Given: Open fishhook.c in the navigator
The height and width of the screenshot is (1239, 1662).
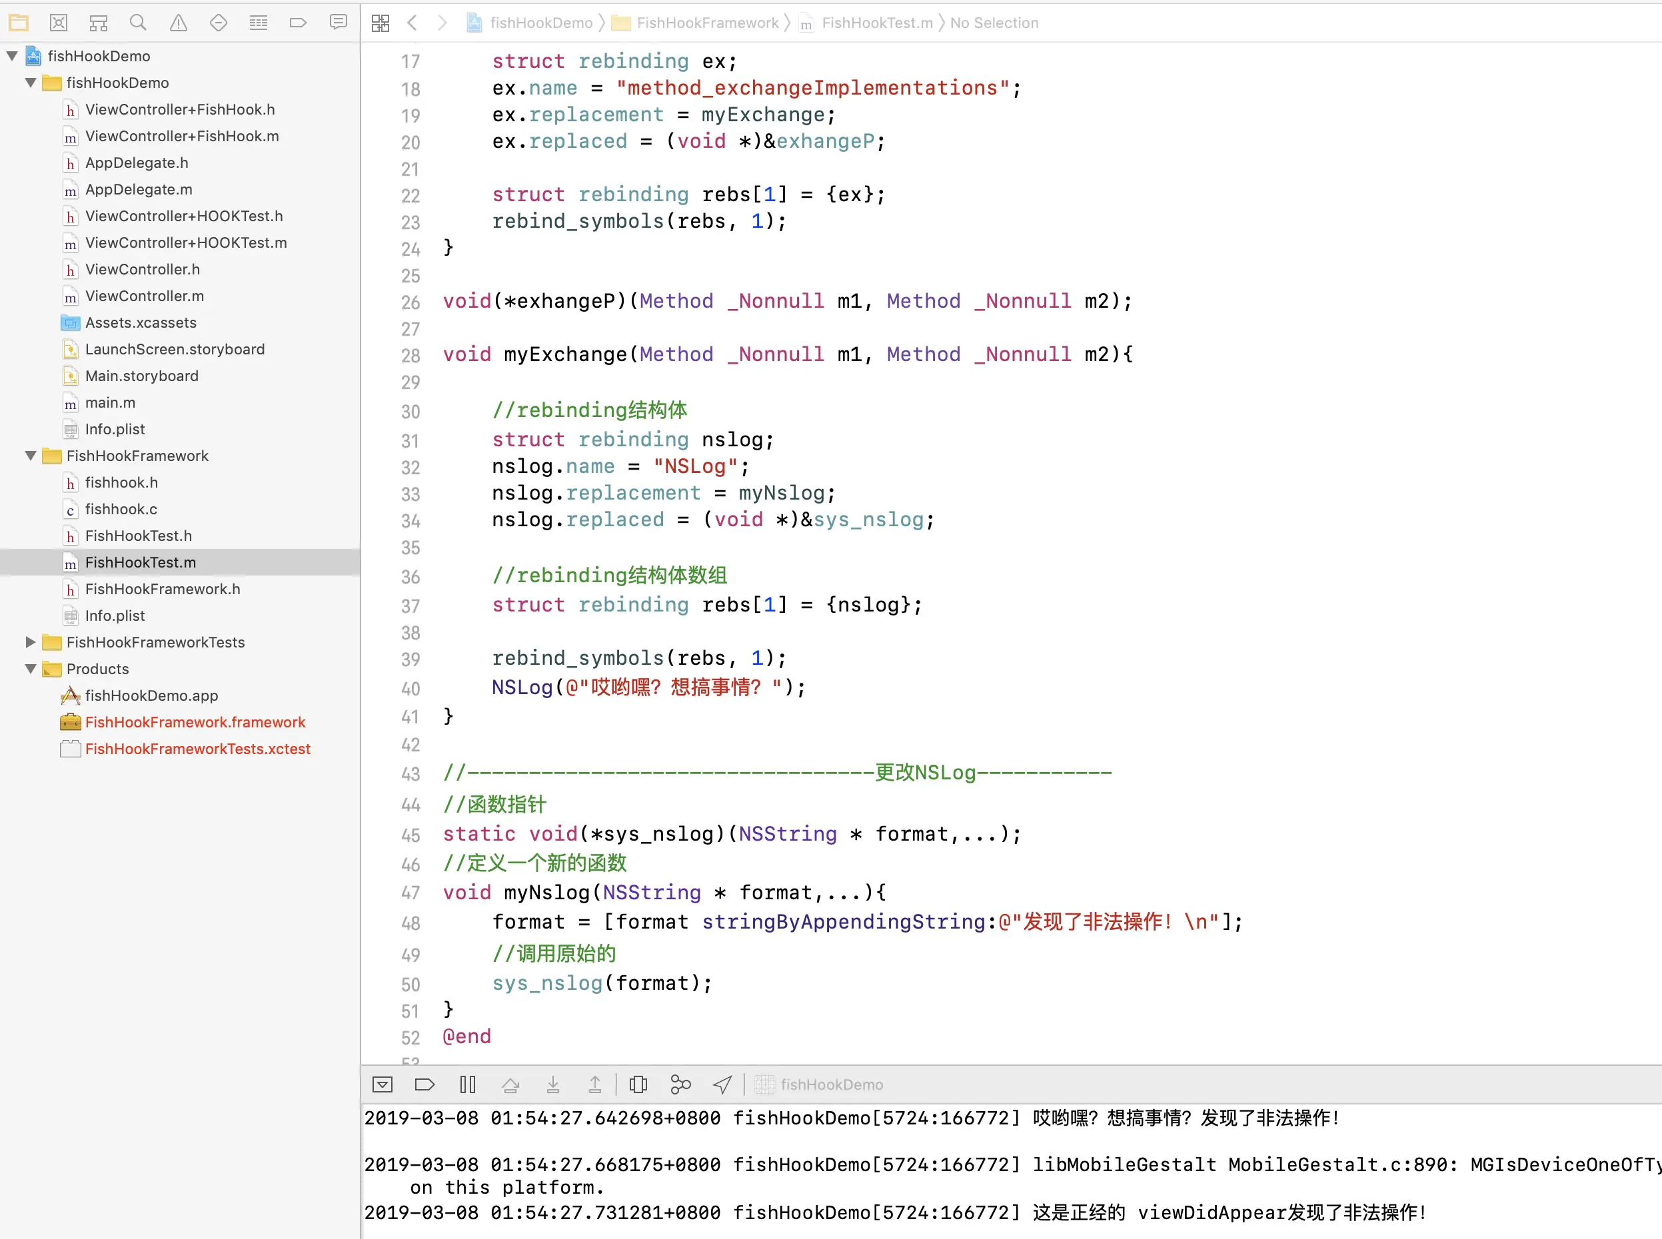Looking at the screenshot, I should pos(121,509).
